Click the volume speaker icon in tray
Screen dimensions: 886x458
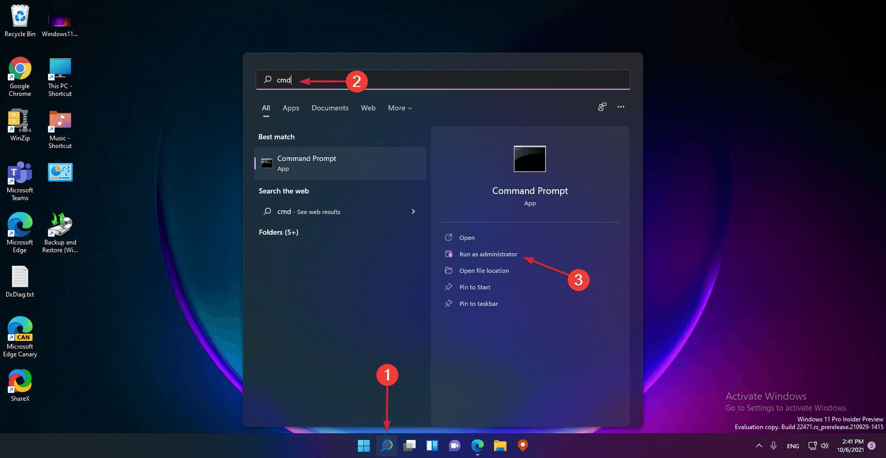point(825,446)
